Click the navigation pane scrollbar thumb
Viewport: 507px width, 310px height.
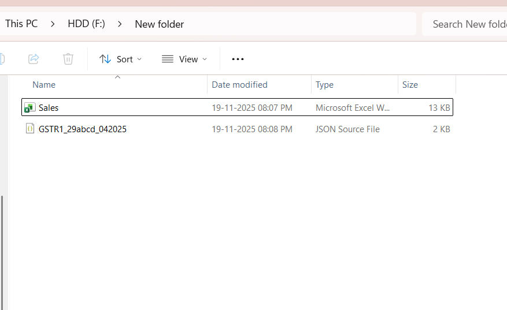pyautogui.click(x=2, y=252)
